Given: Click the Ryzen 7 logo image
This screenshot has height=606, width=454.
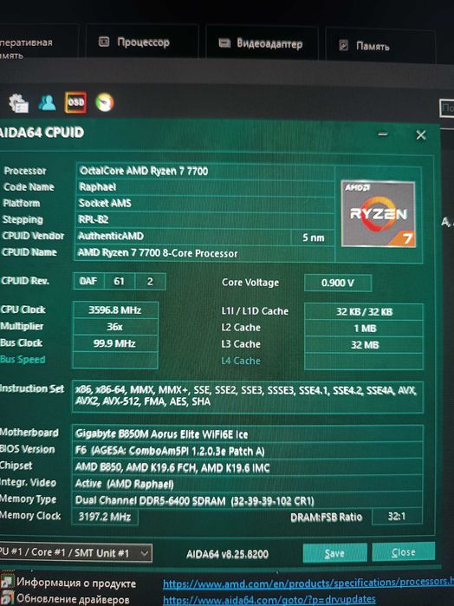Looking at the screenshot, I should [378, 214].
